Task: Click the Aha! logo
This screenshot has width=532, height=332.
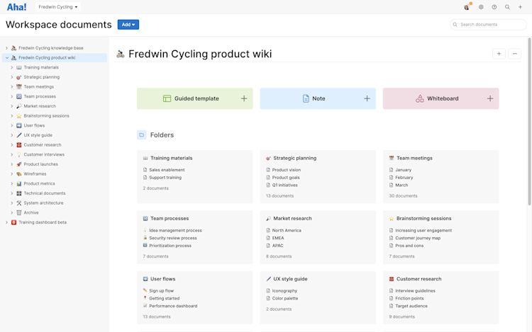Action: (x=16, y=7)
